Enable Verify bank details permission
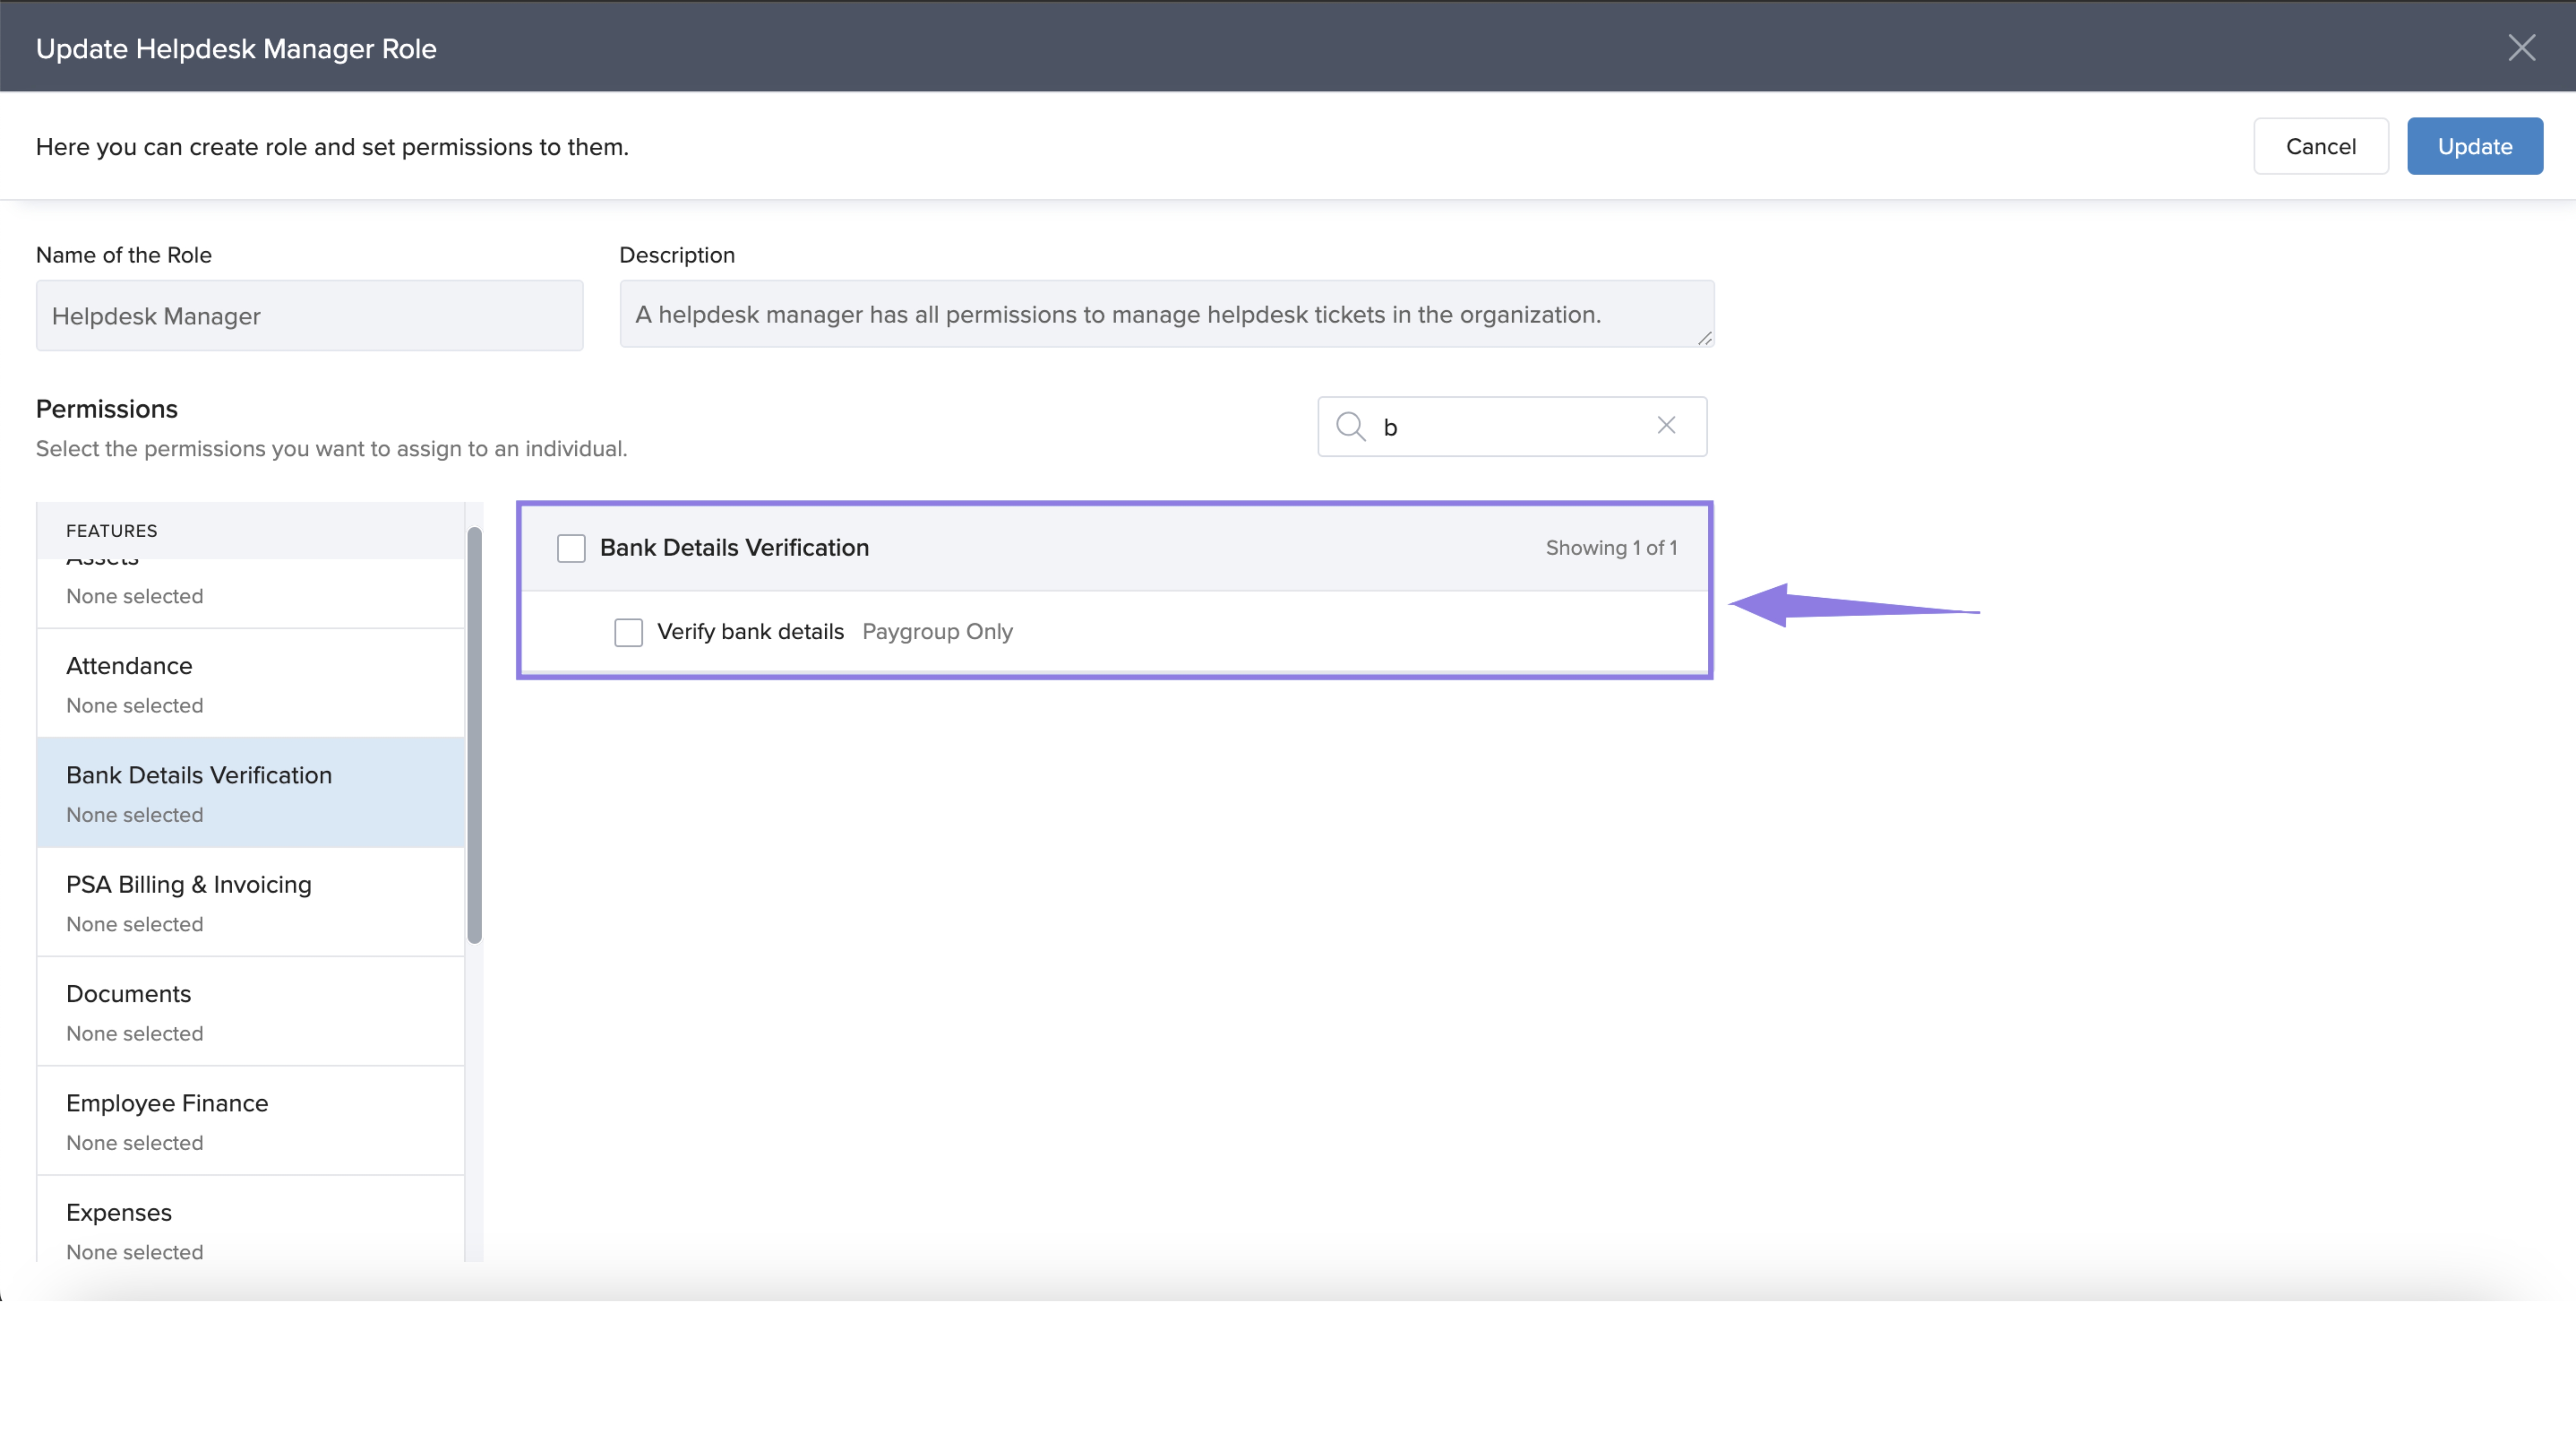Screen dimensions: 2576x1449 [628, 632]
